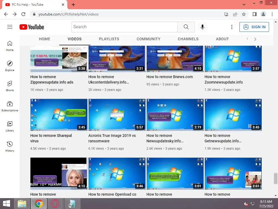Play Getnewsupdate.info video thumbnail
The height and width of the screenshot is (209, 278).
233,115
